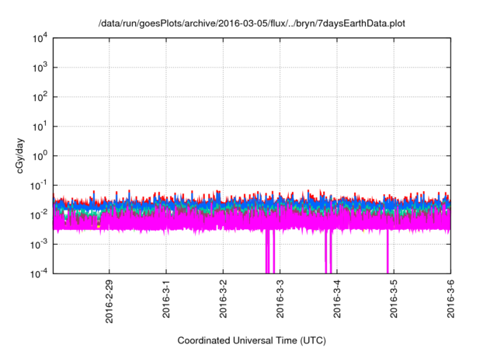Viewport: 497px width, 348px height.
Task: Click the 10^-1 y-axis tick label
Action: 39,186
